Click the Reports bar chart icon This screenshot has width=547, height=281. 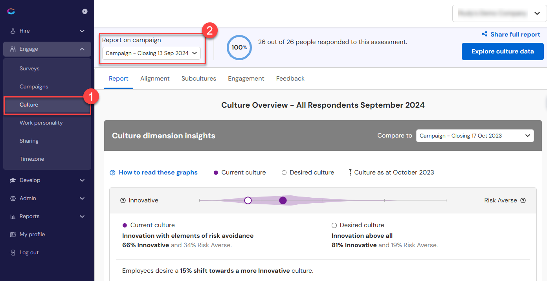point(13,217)
